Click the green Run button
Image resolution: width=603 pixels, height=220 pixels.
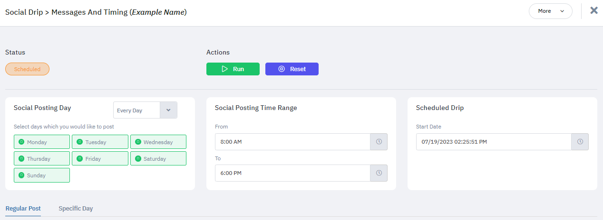233,69
